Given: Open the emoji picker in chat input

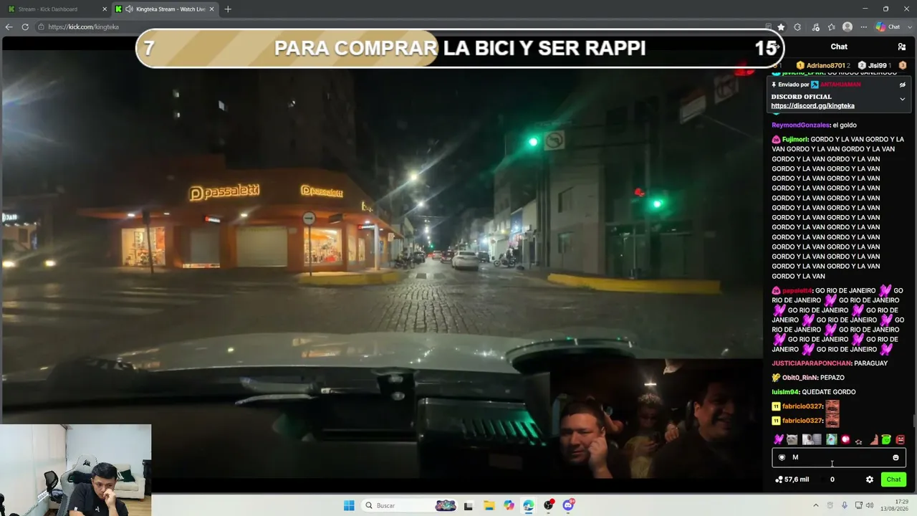Looking at the screenshot, I should pos(896,457).
